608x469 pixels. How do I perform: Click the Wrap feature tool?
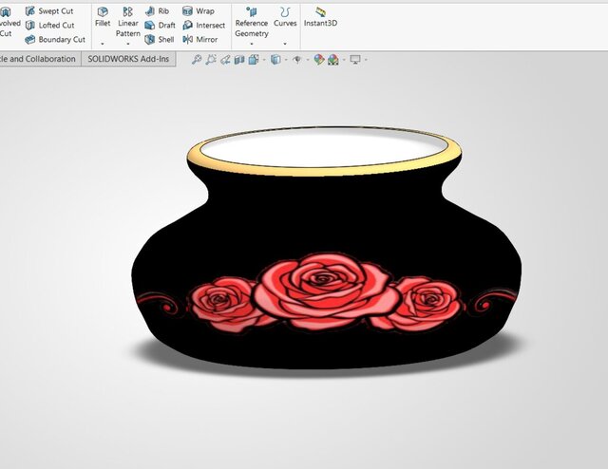tap(198, 11)
